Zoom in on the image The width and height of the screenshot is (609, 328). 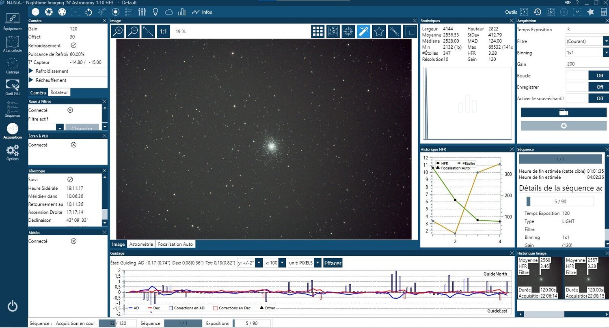[x=118, y=31]
